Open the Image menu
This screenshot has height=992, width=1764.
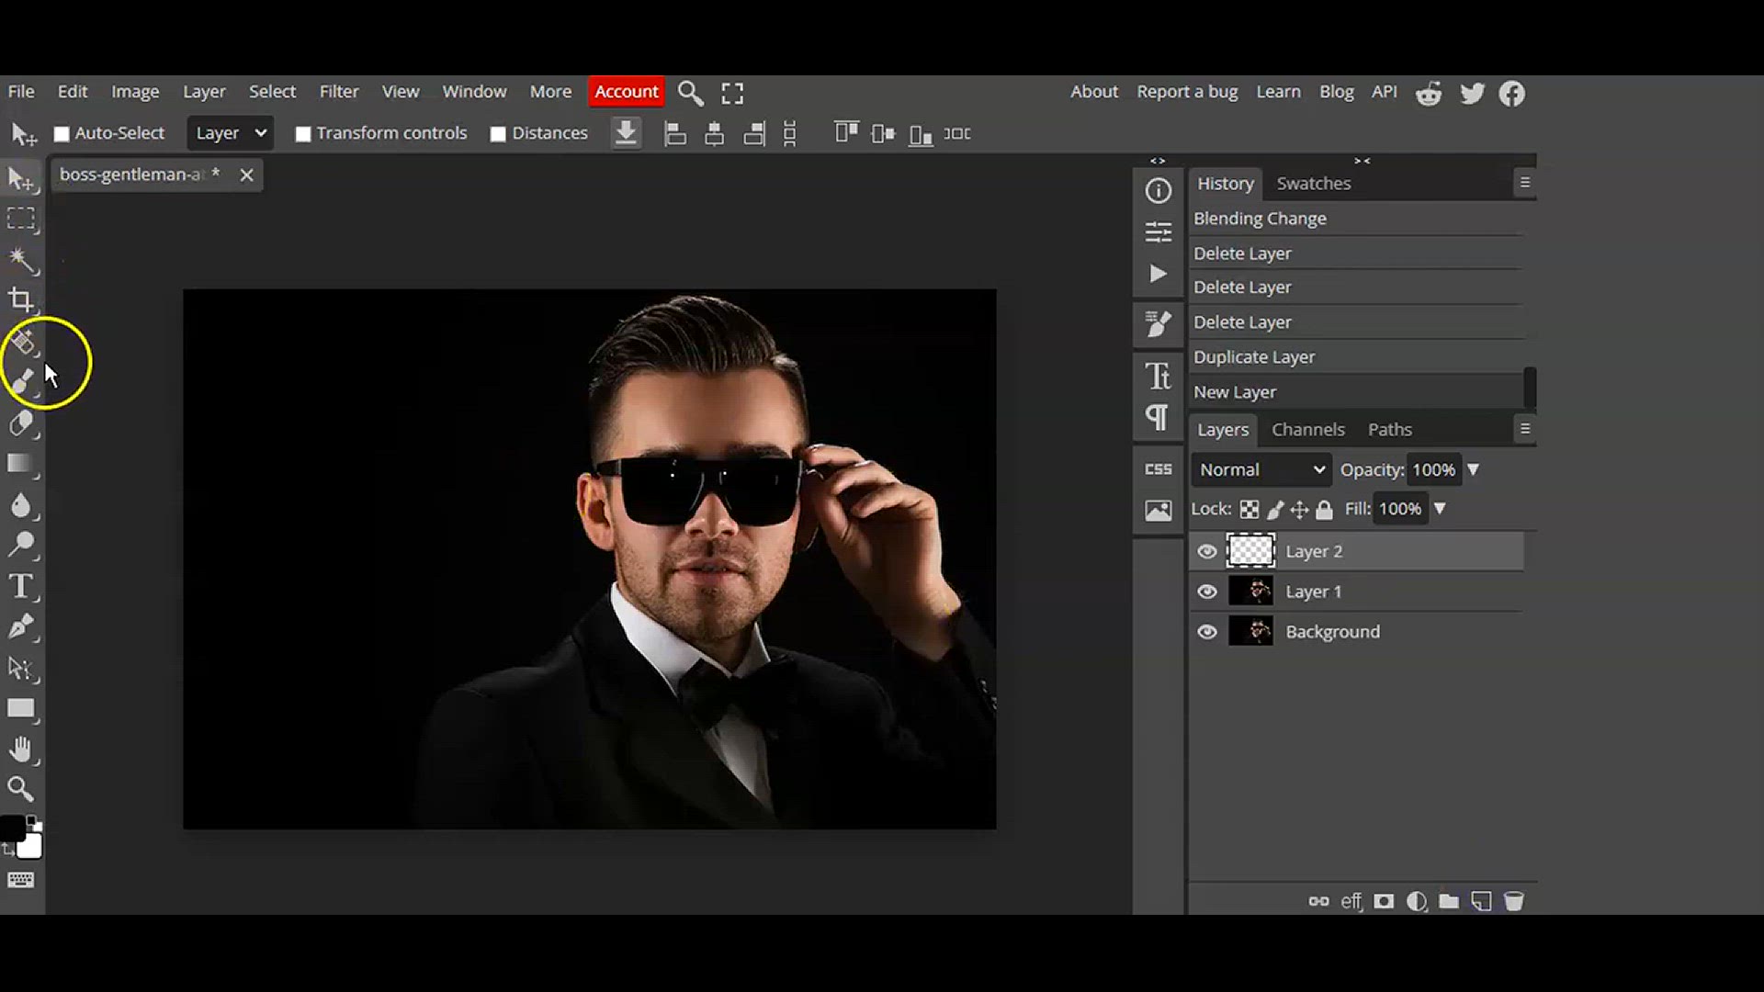[x=135, y=92]
